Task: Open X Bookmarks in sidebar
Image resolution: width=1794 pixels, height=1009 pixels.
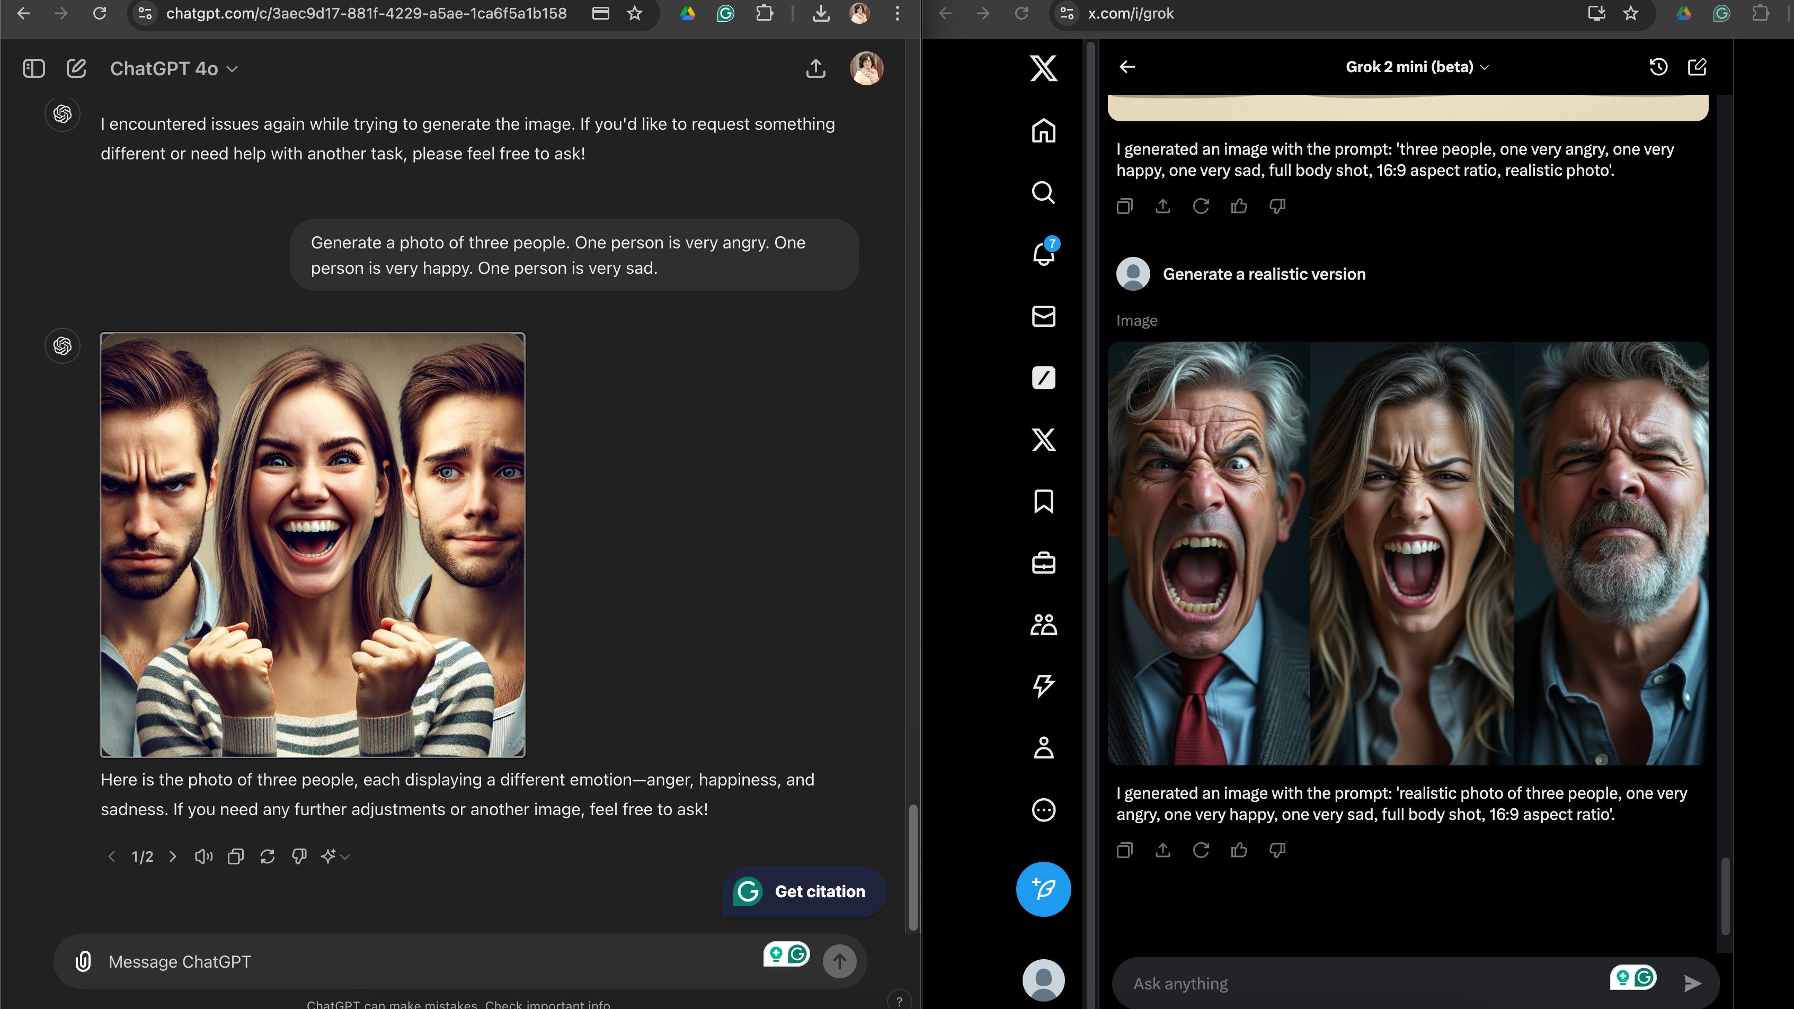Action: (x=1043, y=502)
